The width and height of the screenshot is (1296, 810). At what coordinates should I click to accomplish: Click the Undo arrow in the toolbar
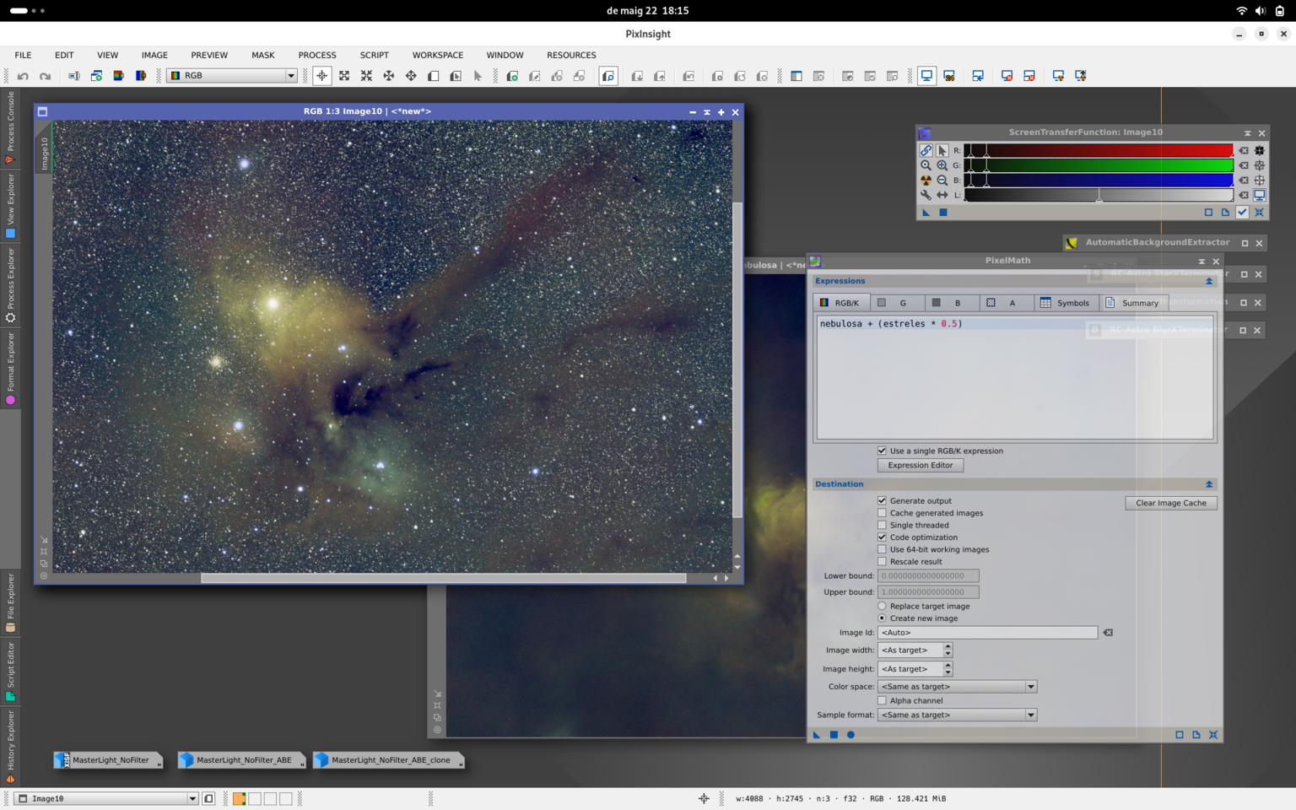(x=23, y=76)
